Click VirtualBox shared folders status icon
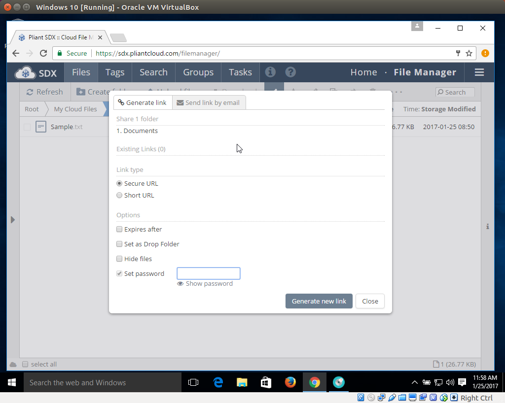This screenshot has height=403, width=505. (x=402, y=398)
